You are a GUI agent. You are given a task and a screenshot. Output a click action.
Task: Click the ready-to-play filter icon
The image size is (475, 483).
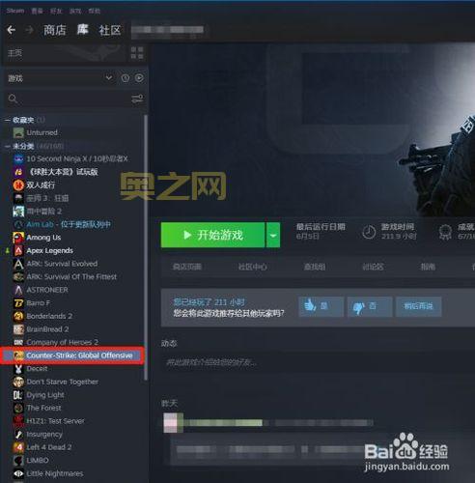coord(139,78)
